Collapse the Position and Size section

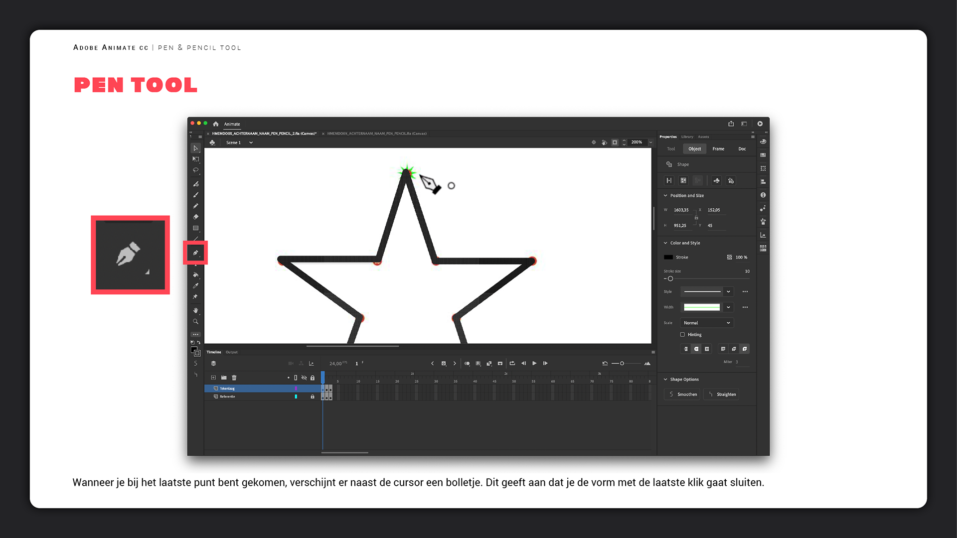pos(665,196)
